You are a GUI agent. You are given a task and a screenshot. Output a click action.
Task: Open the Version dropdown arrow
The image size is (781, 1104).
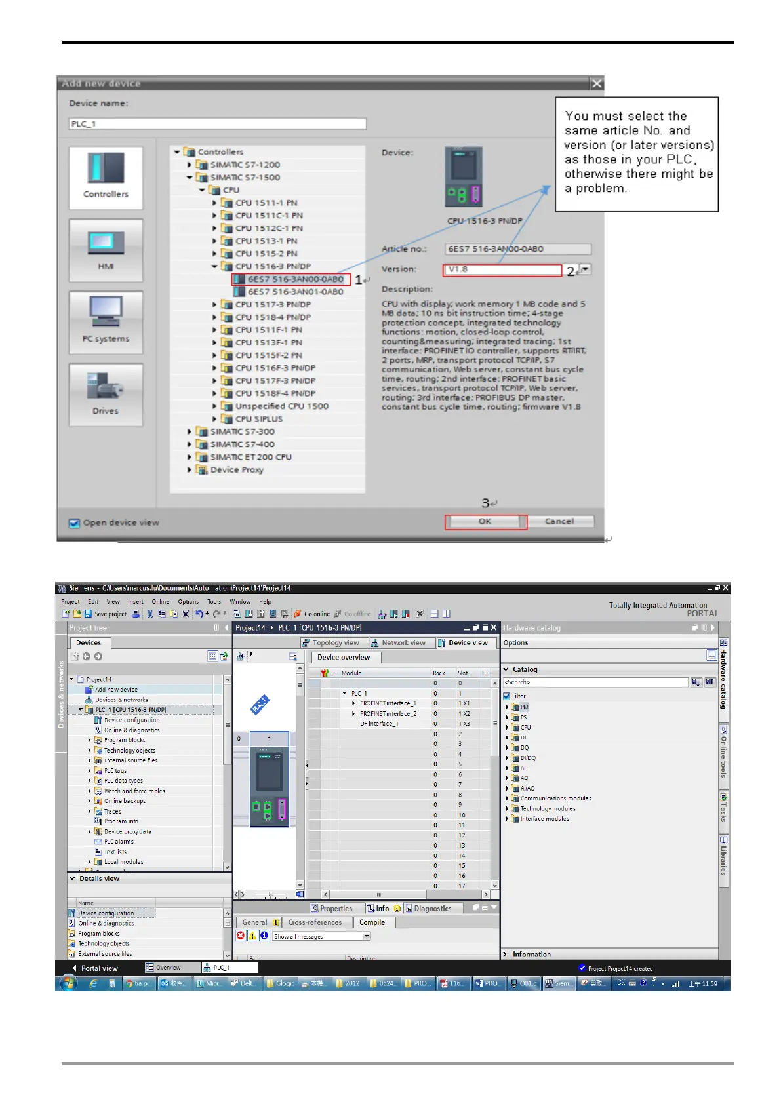(586, 269)
